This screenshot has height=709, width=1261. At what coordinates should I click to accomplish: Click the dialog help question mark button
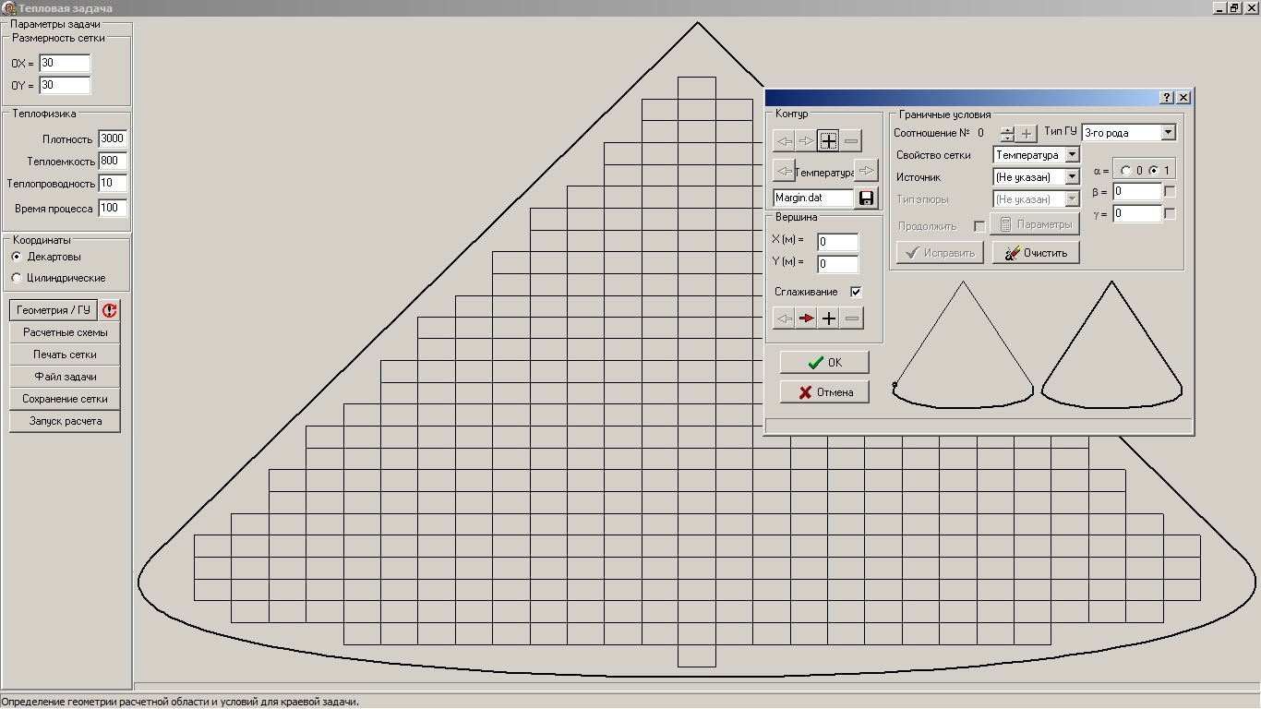(x=1167, y=97)
